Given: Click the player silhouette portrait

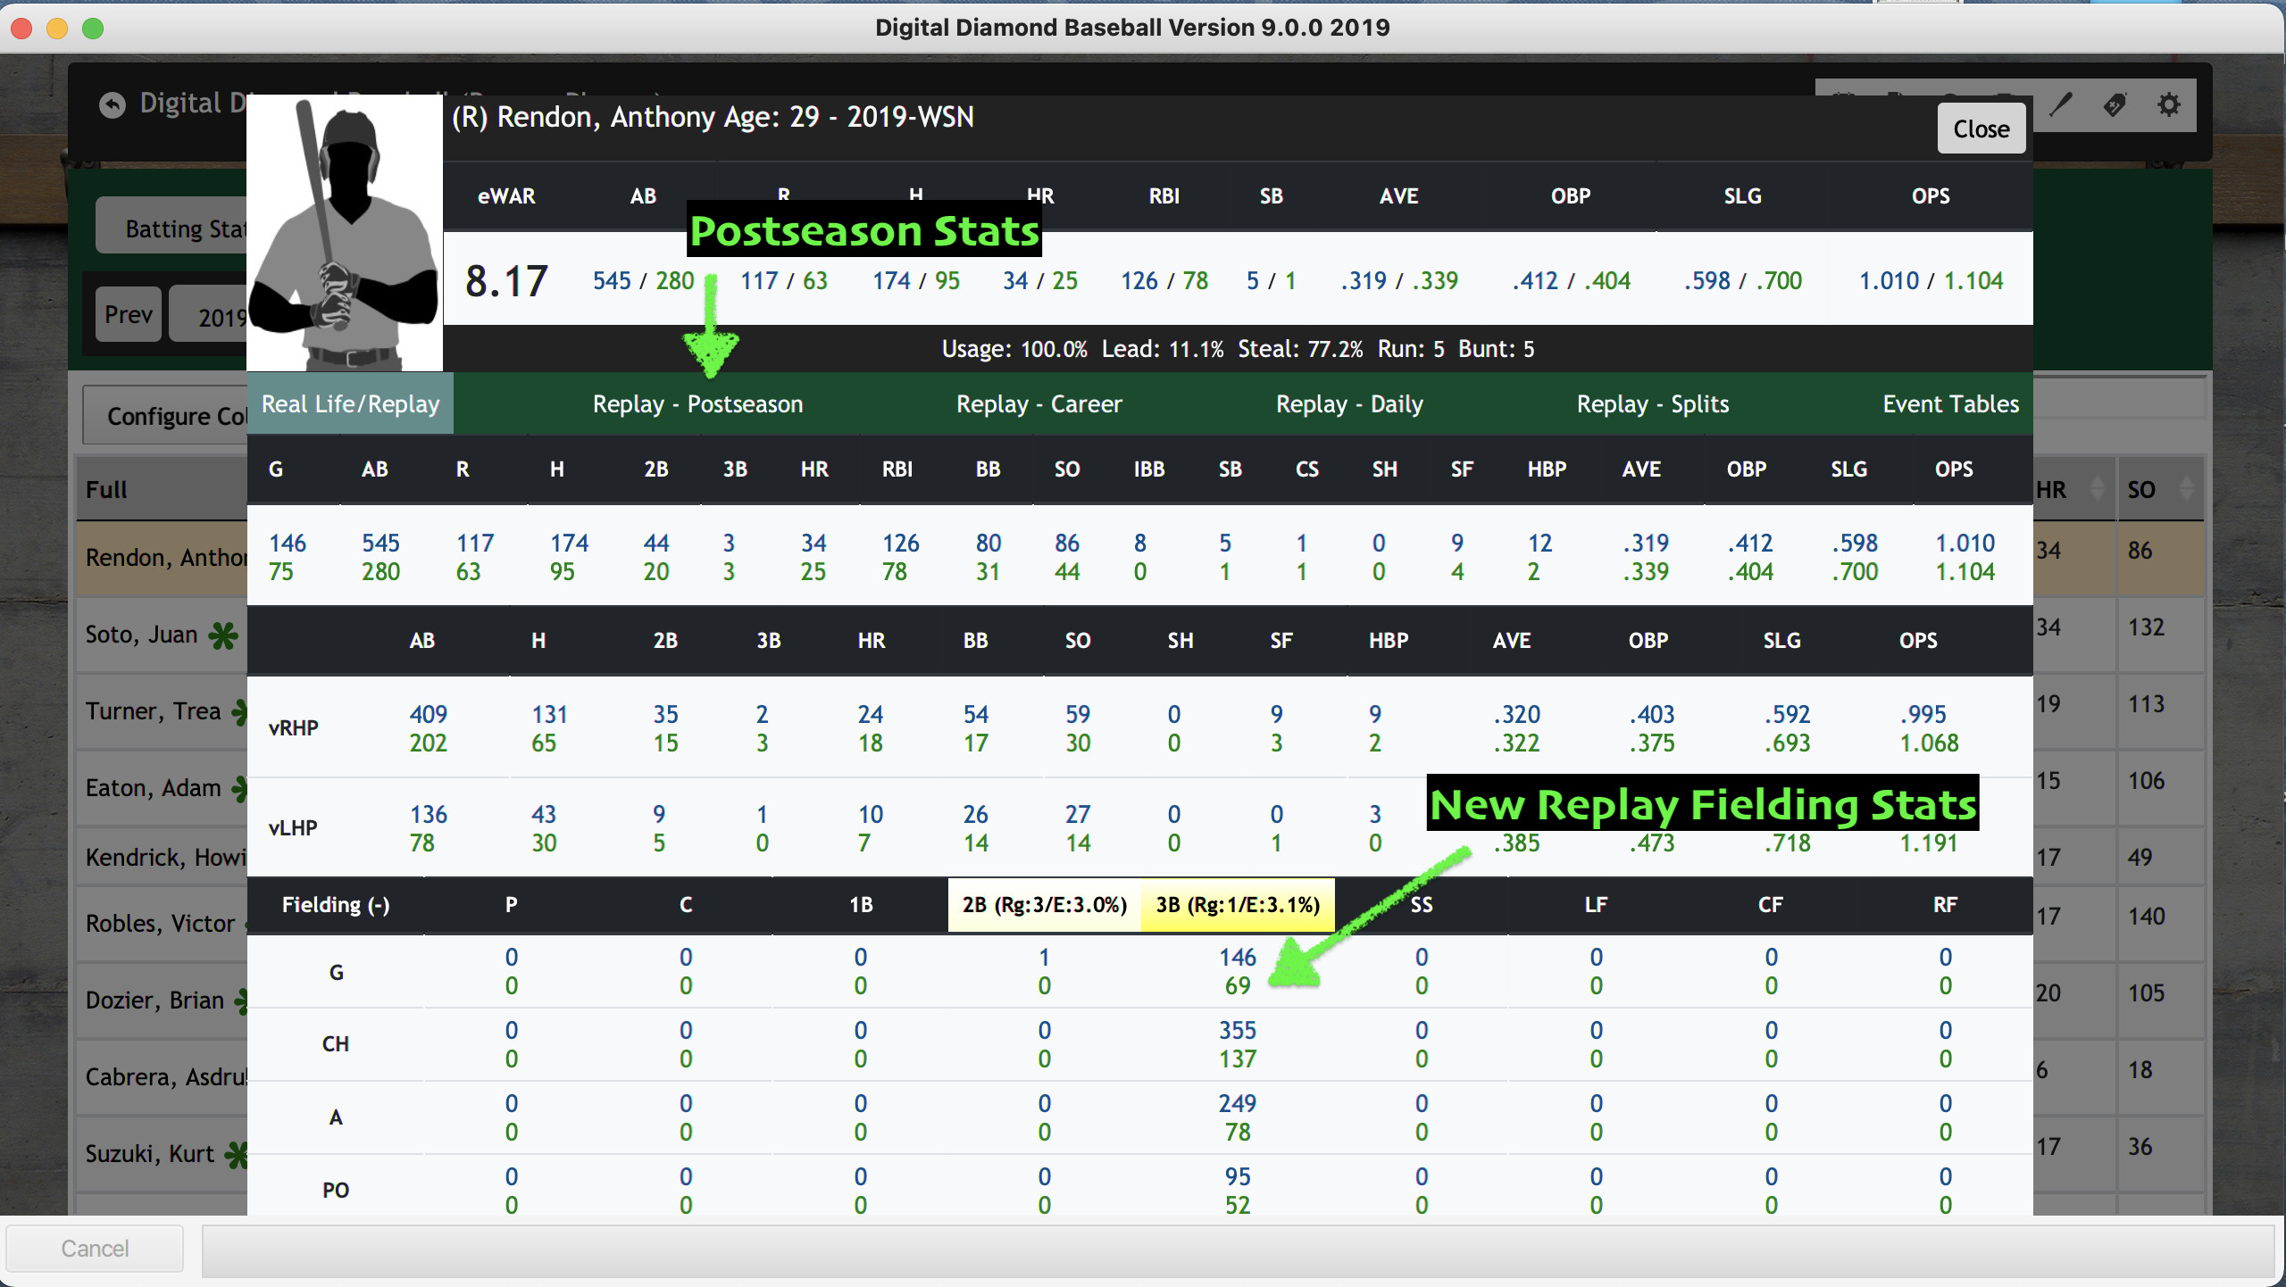Looking at the screenshot, I should [x=345, y=234].
